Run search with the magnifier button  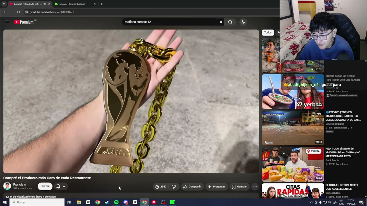(230, 22)
